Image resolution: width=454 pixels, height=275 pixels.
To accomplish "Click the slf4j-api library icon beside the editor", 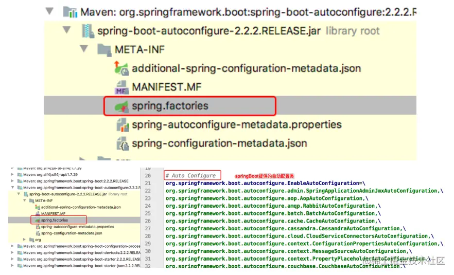I will pos(20,175).
